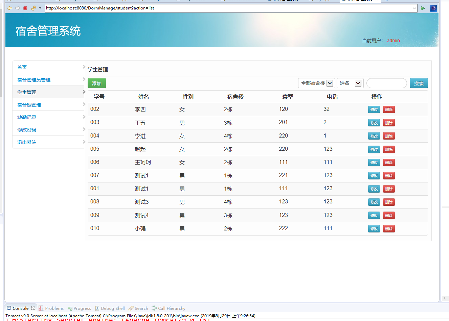Click the back navigation arrow in browser toolbar
The height and width of the screenshot is (321, 449).
9,8
